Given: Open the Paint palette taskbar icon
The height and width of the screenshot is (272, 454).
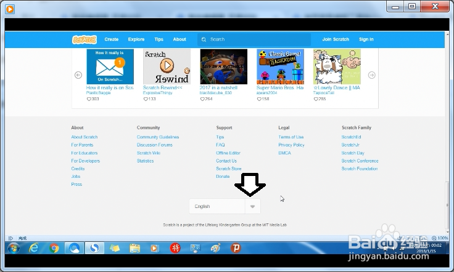Looking at the screenshot, I should tap(215, 248).
